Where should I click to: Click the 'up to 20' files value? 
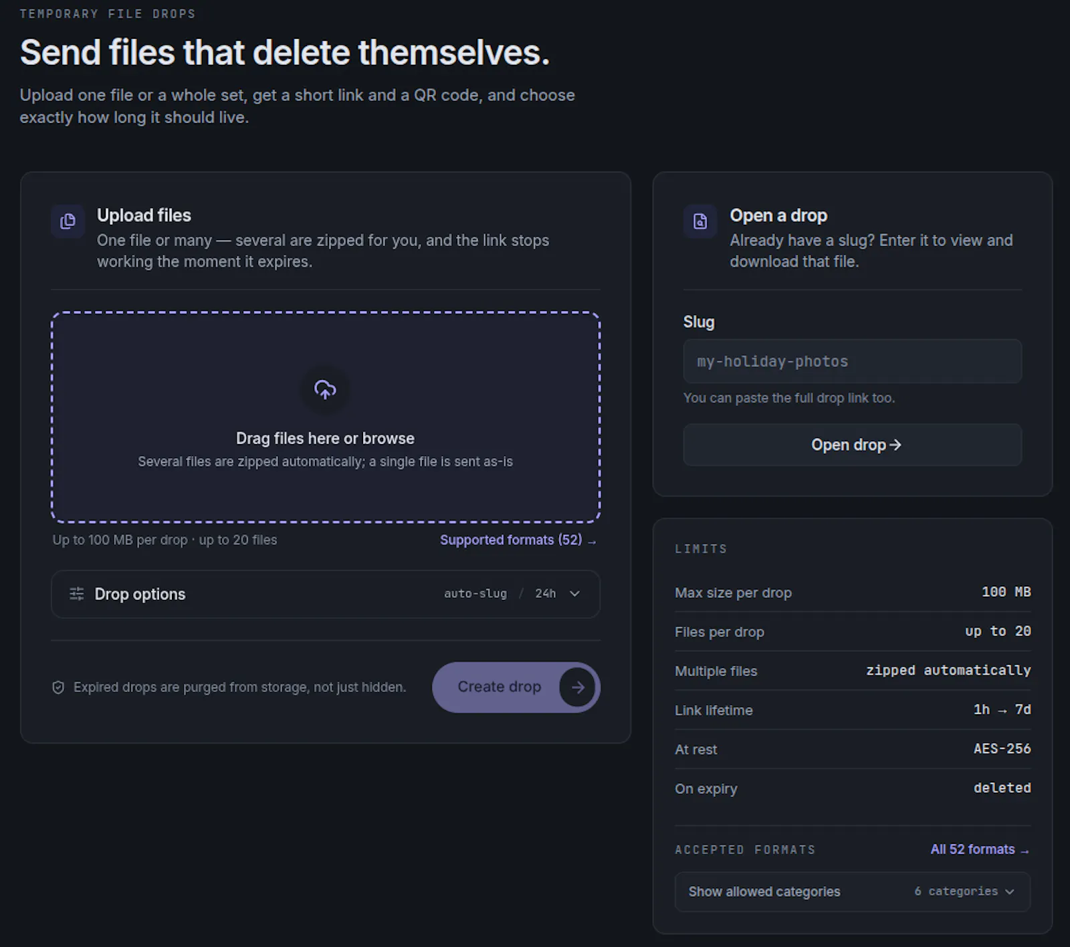pyautogui.click(x=998, y=631)
